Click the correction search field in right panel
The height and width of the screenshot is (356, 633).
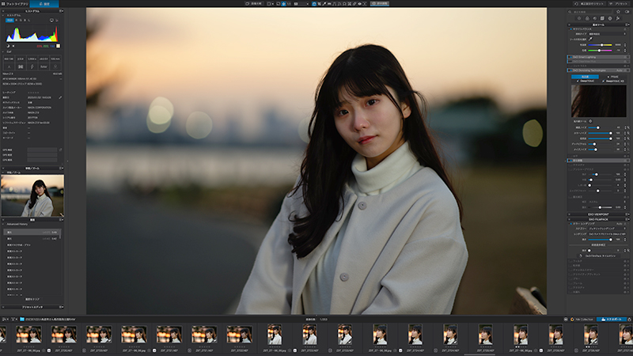tap(590, 12)
